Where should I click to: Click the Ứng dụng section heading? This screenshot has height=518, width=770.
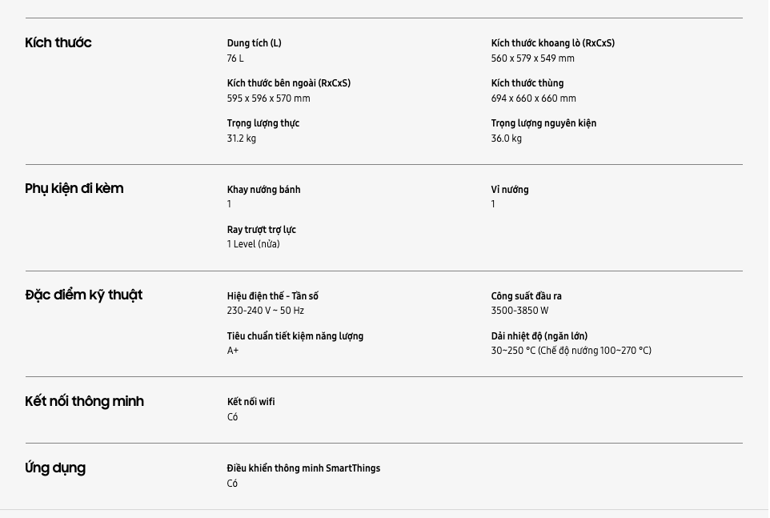(x=55, y=468)
